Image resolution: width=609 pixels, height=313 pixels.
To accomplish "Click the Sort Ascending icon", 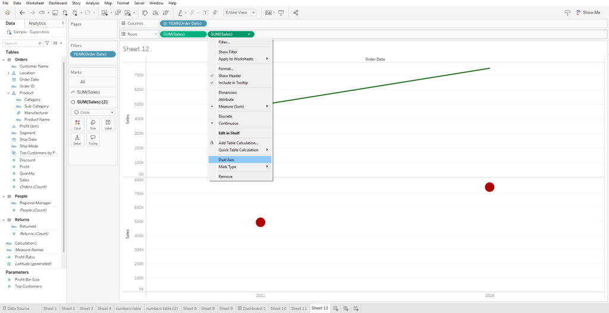I will pos(155,12).
